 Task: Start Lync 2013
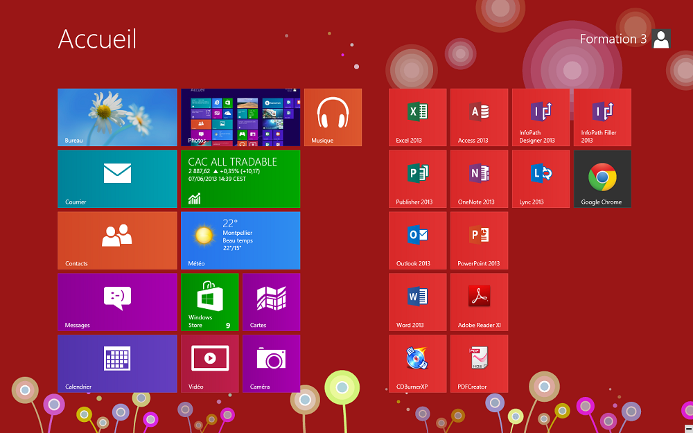pos(541,179)
